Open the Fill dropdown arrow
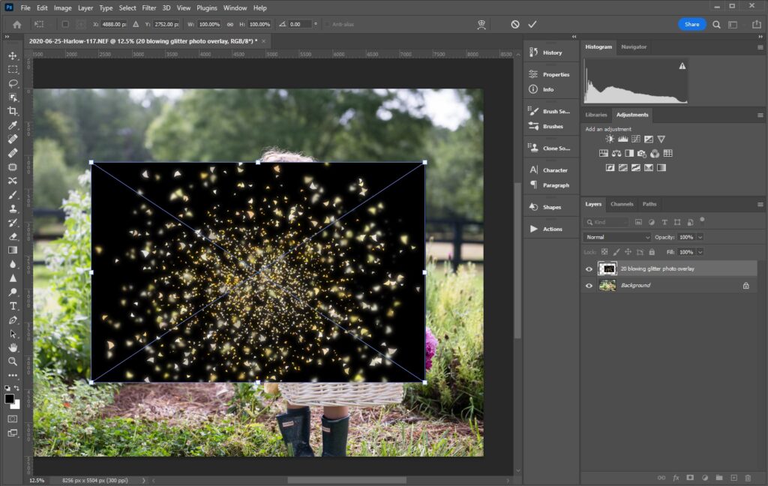Viewport: 768px width, 486px height. pyautogui.click(x=700, y=252)
